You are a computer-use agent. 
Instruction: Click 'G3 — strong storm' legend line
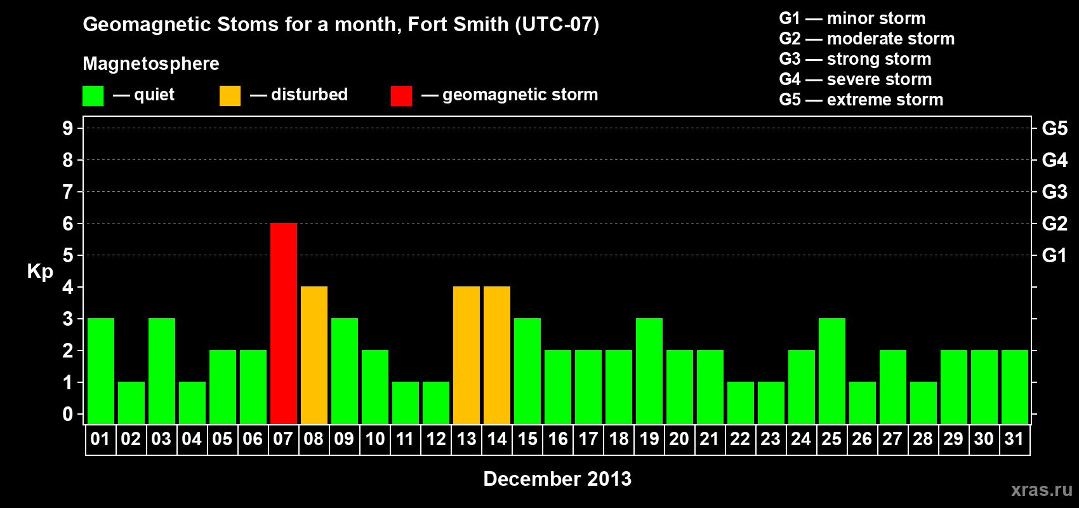[855, 59]
